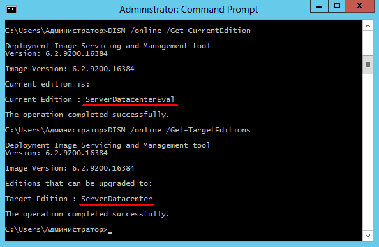This screenshot has width=379, height=247.
Task: Click the scrollbar up arrow
Action: coord(368,26)
